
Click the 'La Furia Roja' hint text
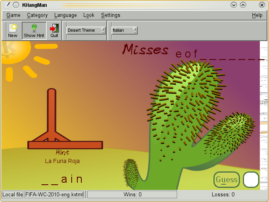(62, 161)
